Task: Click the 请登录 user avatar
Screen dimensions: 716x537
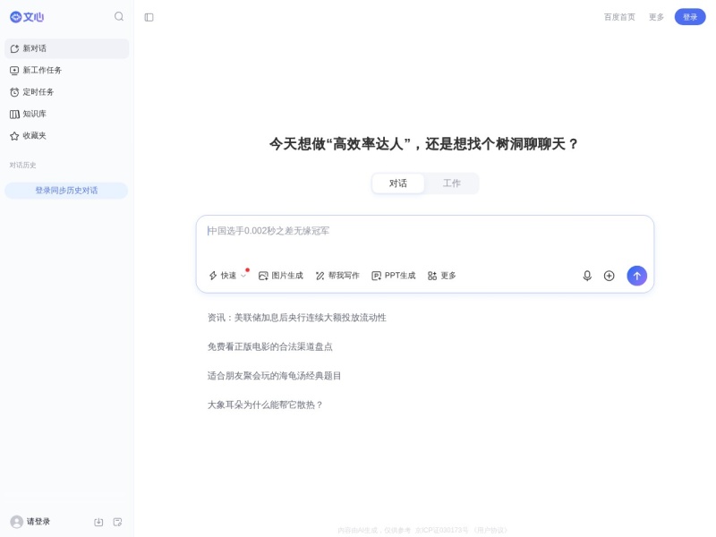Action: coord(17,522)
